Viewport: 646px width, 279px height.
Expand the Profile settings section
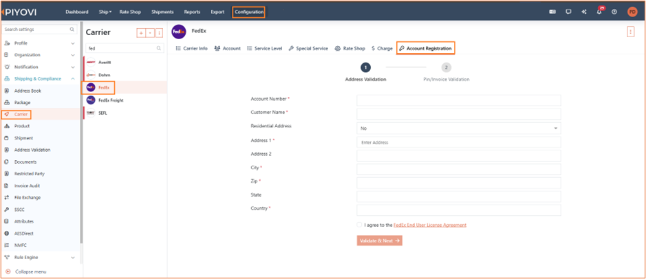(72, 43)
